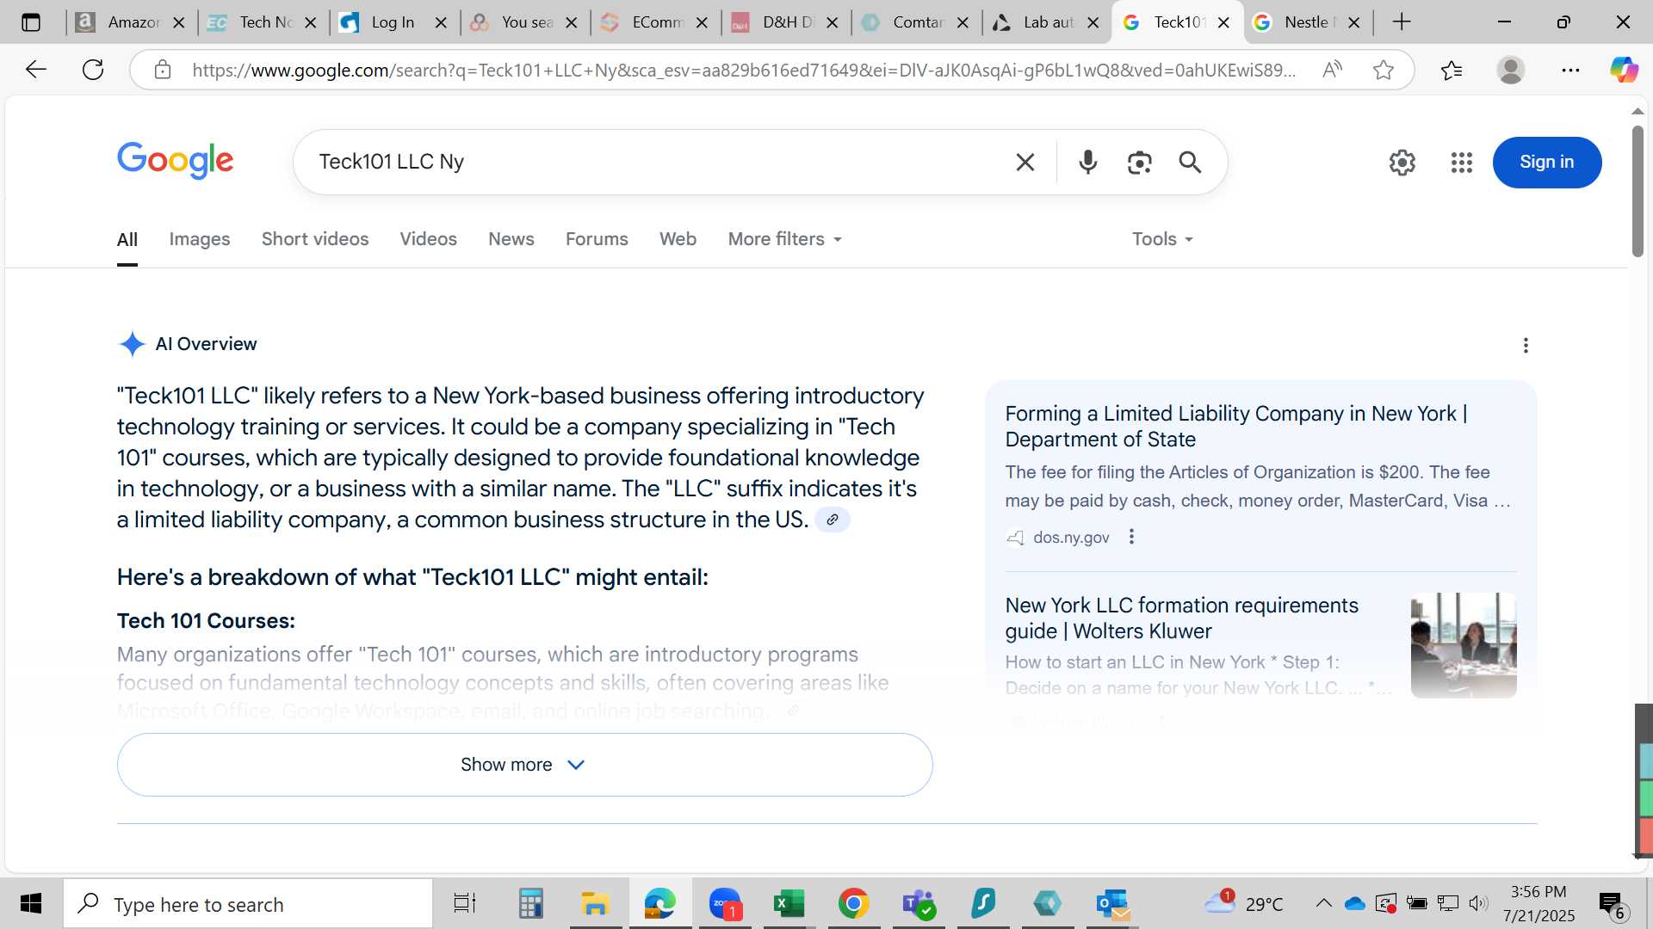1653x929 pixels.
Task: Open volume control speaker icon
Action: [1478, 903]
